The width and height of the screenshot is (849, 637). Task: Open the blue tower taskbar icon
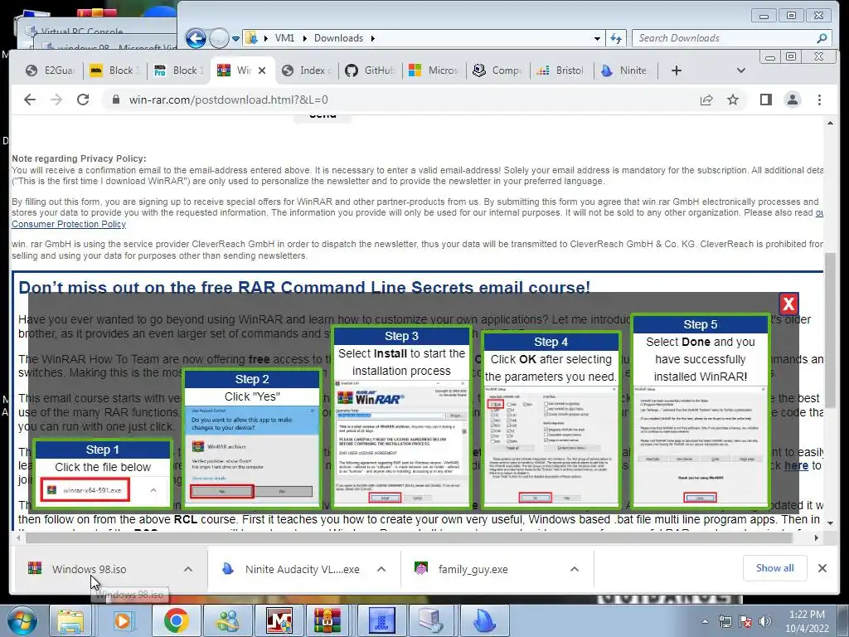coord(382,620)
